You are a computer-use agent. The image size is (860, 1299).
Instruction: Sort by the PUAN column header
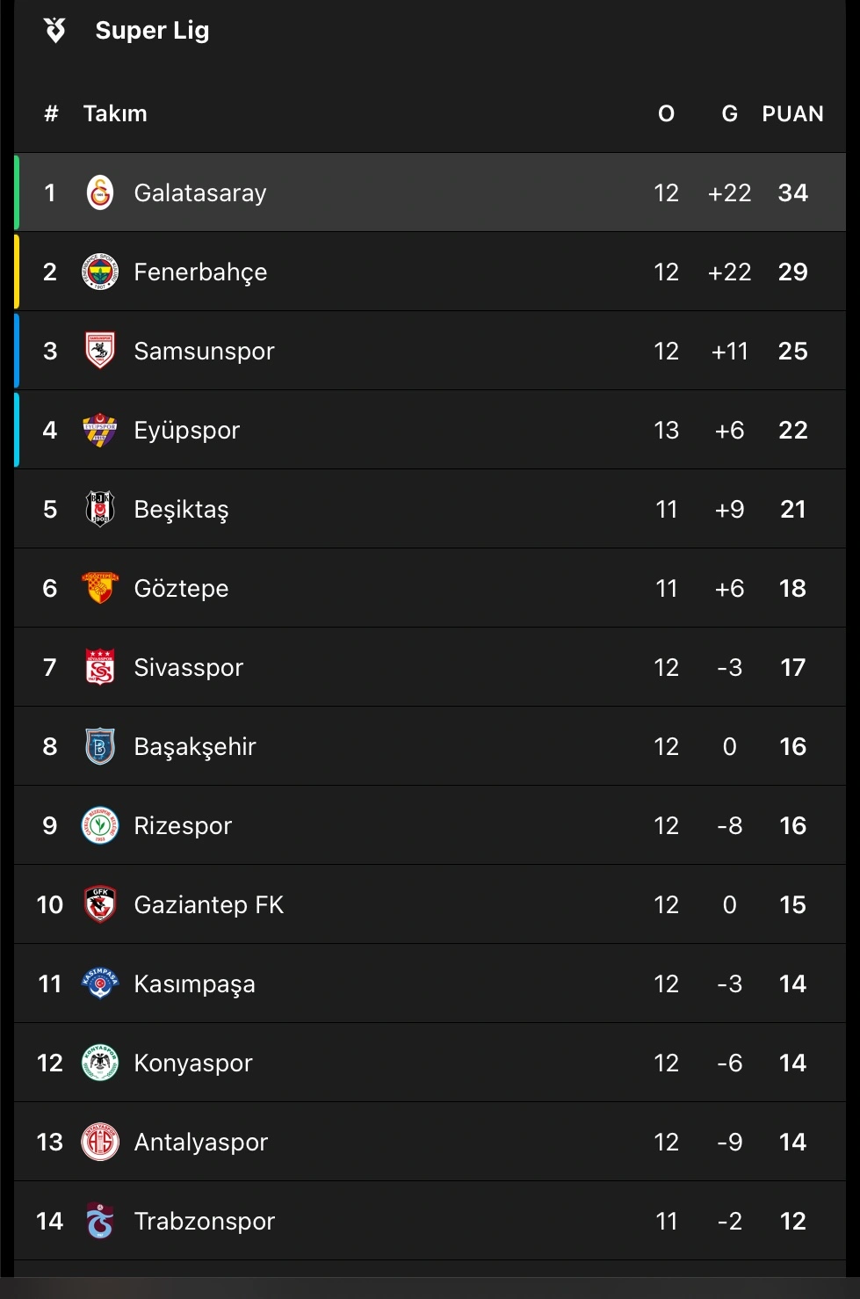click(x=792, y=113)
